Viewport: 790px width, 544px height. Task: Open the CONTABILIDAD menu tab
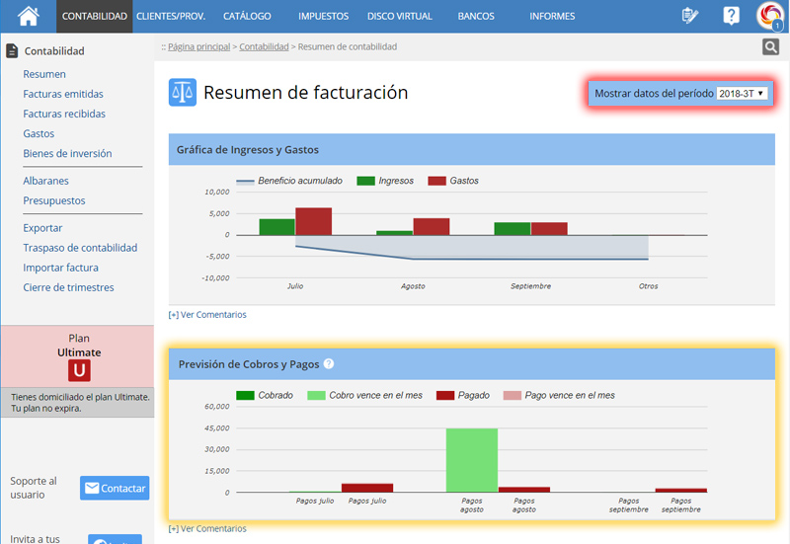point(94,16)
